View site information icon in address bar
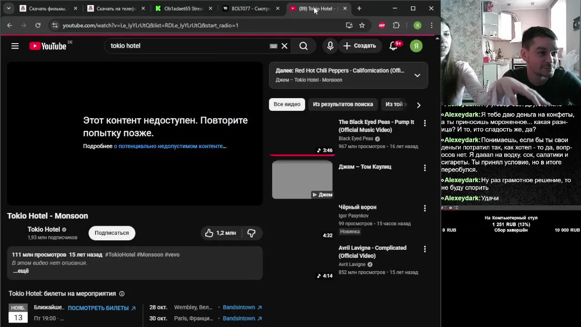The image size is (581, 327). point(55,25)
